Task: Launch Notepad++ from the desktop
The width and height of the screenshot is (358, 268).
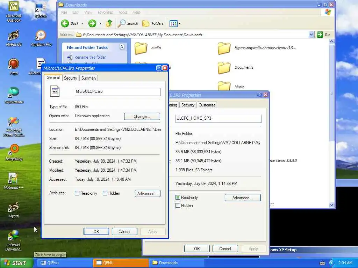Action: 14,181
